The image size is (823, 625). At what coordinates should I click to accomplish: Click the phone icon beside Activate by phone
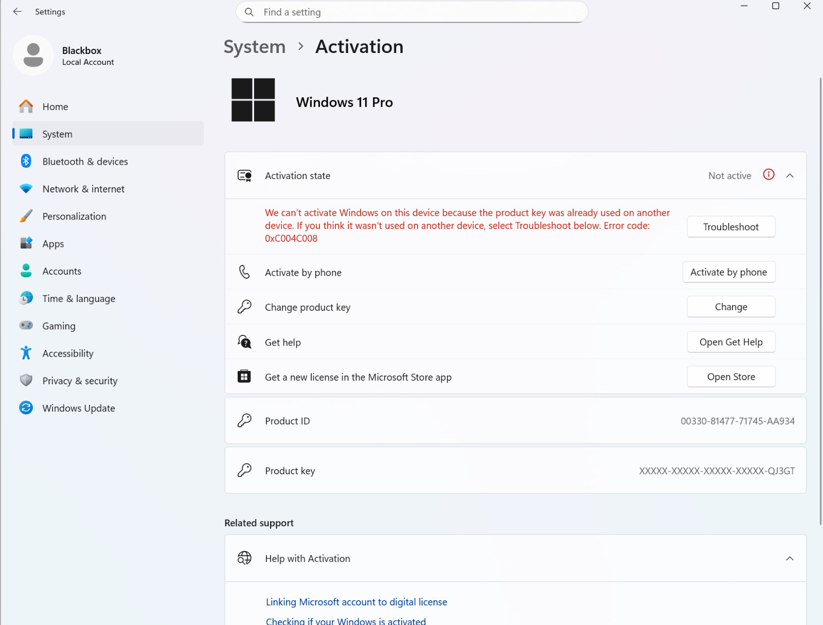point(245,272)
